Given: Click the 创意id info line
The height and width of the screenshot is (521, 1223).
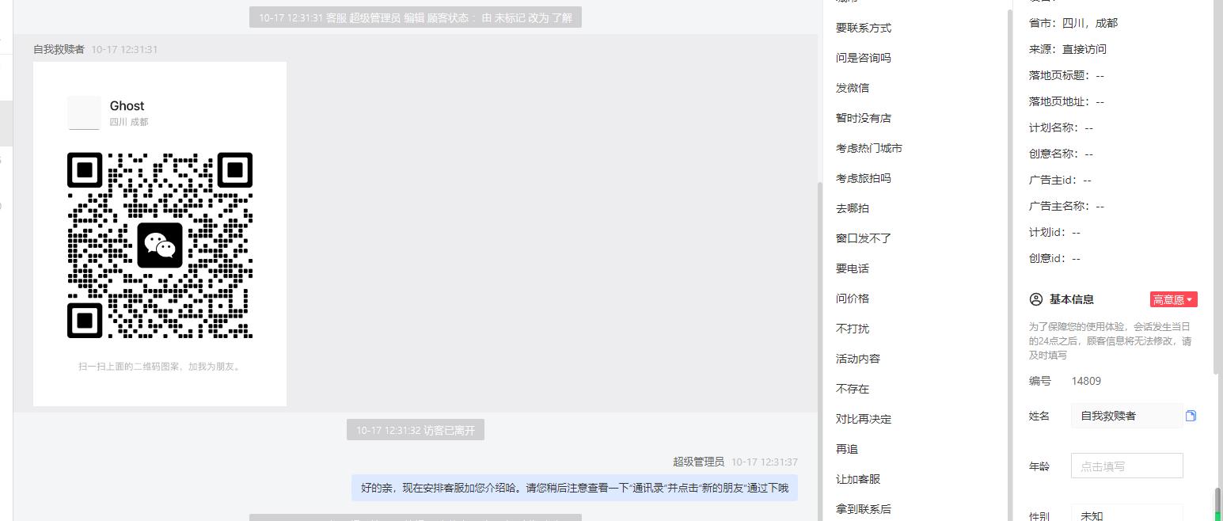Looking at the screenshot, I should [1054, 258].
